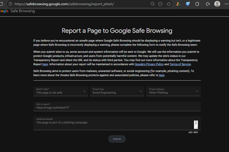
Task: Open the policies 'here' link
Action: (162, 75)
